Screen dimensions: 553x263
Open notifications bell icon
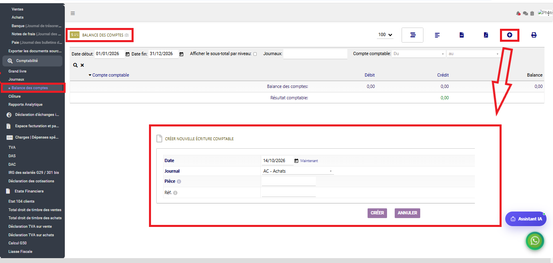pos(518,13)
